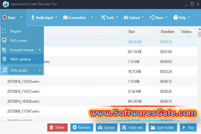Click the 19.75 MB size cell
The width and height of the screenshot is (201, 134).
(x=134, y=71)
